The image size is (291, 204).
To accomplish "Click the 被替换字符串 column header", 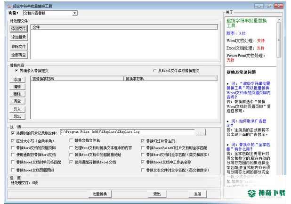I will point(77,79).
